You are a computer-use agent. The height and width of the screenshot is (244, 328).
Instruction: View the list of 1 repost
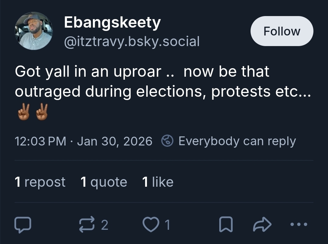pos(40,182)
